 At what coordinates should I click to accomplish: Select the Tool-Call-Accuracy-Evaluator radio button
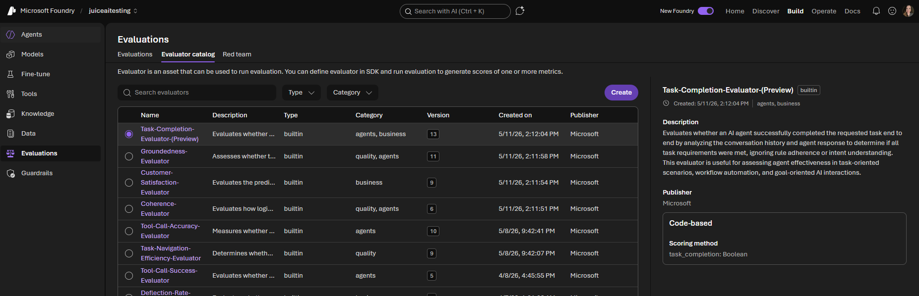(129, 231)
